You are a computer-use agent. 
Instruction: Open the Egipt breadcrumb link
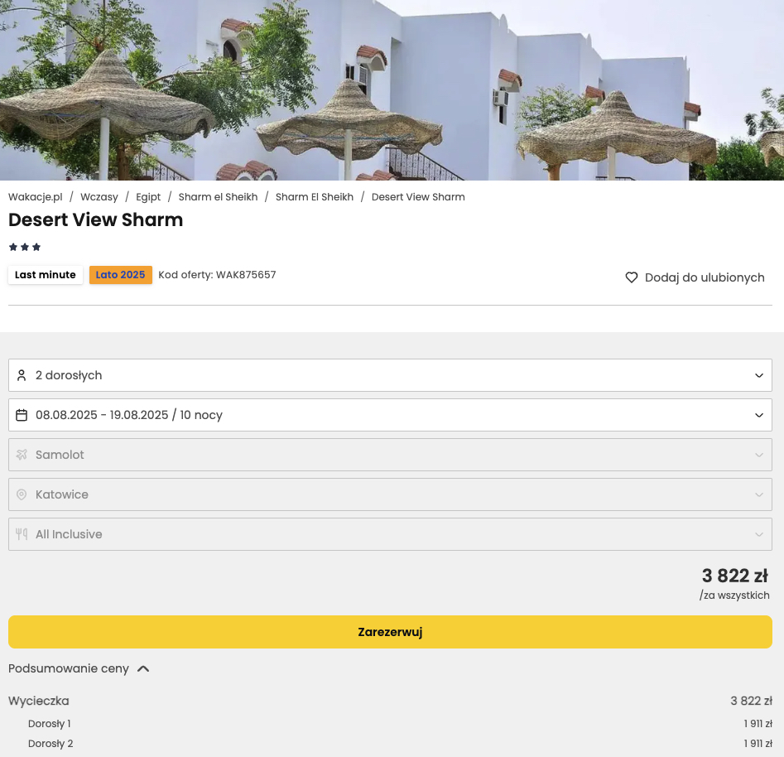(x=148, y=197)
